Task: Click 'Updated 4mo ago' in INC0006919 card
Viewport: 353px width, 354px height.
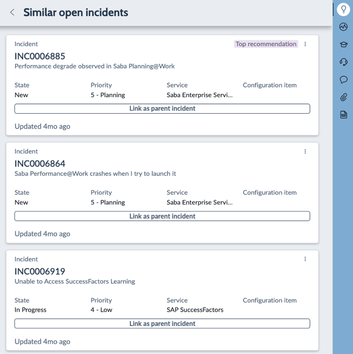Action: point(42,342)
